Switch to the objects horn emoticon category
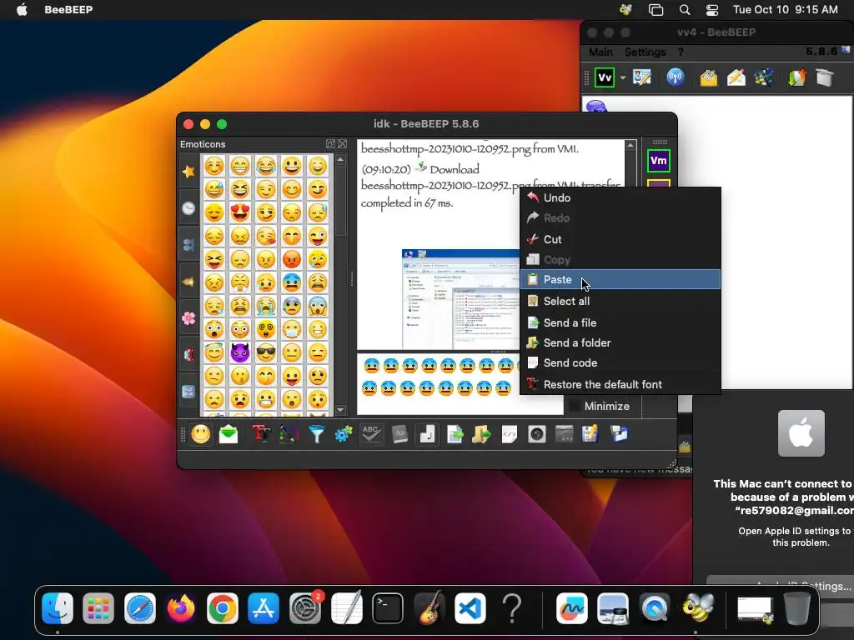Screen dimensions: 854x640 coord(188,282)
